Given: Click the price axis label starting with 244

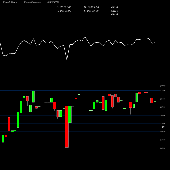Looking at the screenshot, I should [163, 115].
